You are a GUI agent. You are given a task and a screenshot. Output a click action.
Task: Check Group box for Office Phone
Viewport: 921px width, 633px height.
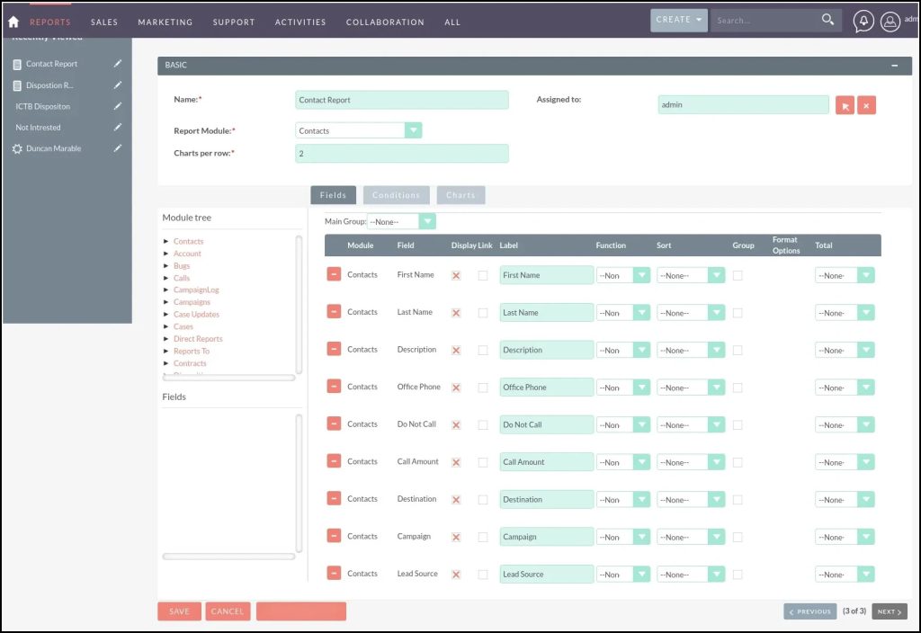point(738,388)
